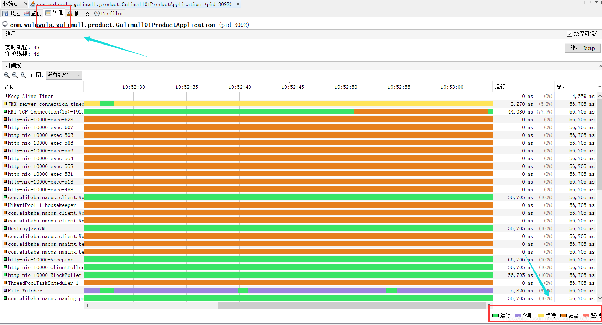Click the 运行 green legend swatch
Screen dimensions: 602x325
click(x=495, y=315)
